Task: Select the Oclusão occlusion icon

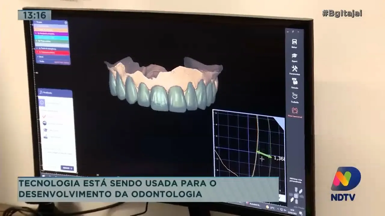Action: click(294, 82)
